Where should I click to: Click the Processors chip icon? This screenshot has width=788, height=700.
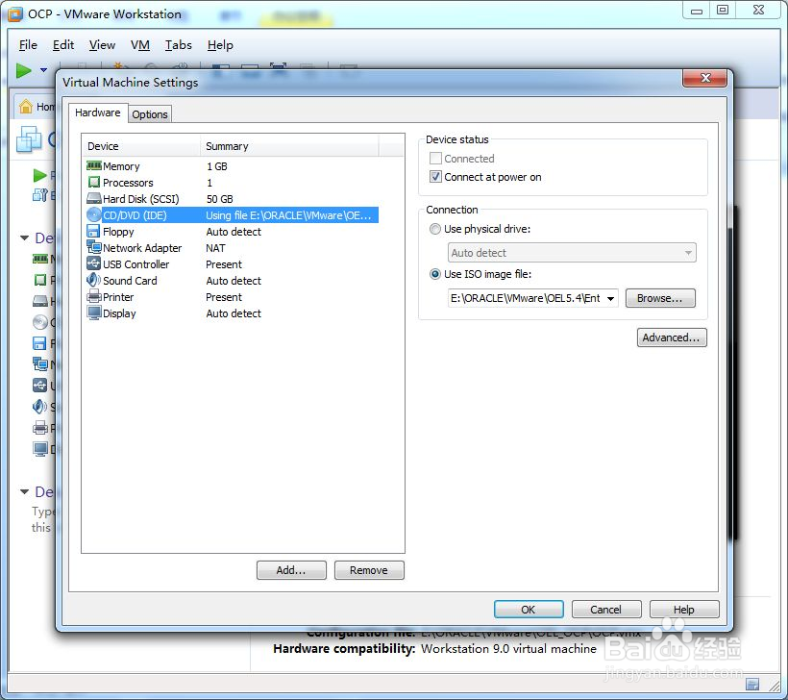click(x=94, y=182)
